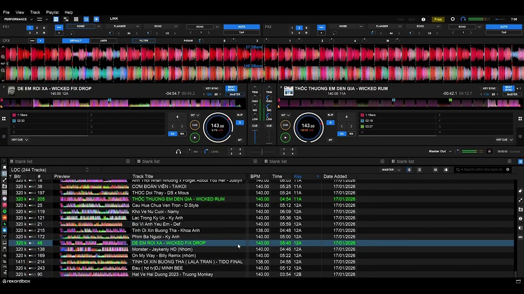The image size is (524, 294).
Task: Expand the FX1 NOISE effect dropdown
Action: click(x=98, y=26)
